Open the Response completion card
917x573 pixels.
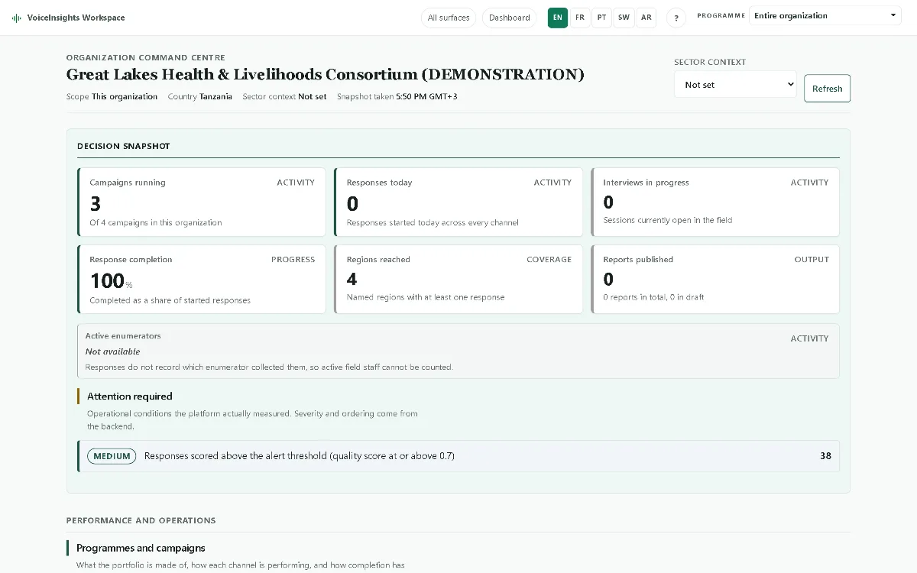tap(202, 279)
